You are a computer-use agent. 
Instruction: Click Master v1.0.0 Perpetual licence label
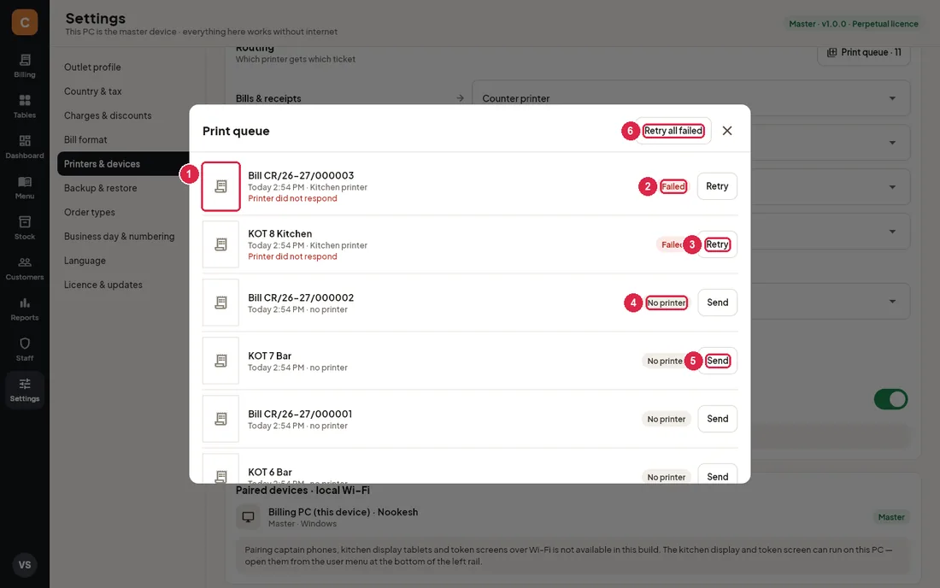tap(853, 24)
